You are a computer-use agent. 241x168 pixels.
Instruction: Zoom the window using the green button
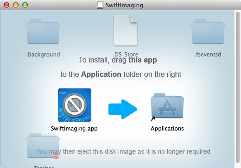(x=25, y=5)
